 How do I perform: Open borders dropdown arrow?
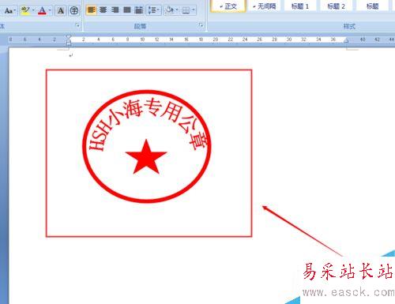[194, 10]
